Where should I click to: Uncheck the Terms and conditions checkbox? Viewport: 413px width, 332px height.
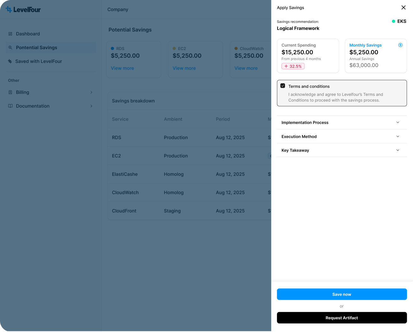coord(283,86)
